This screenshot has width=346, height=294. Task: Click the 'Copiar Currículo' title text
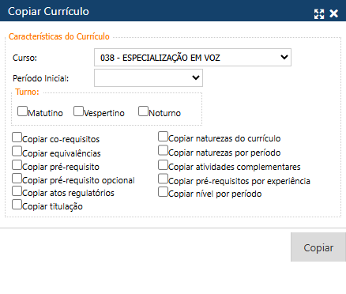48,12
